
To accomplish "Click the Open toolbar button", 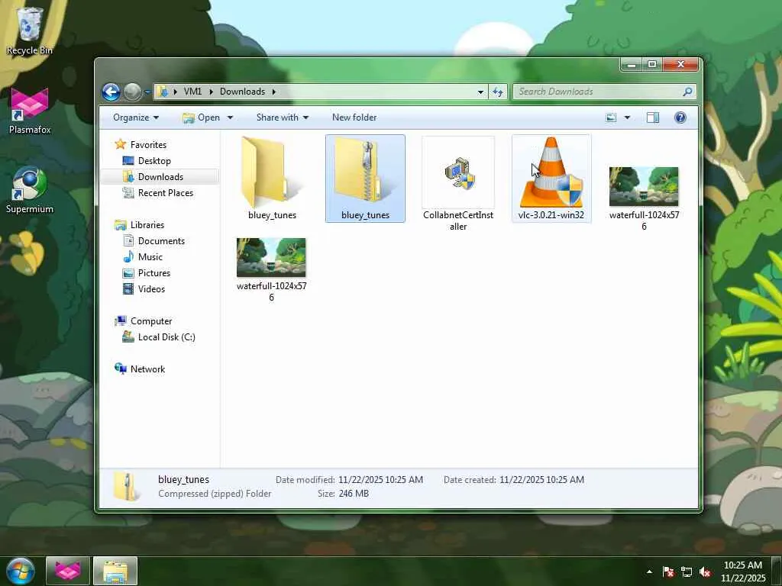I will [202, 118].
